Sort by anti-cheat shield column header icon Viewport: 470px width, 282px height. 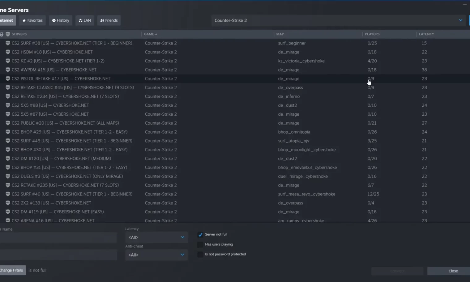[x=8, y=34]
